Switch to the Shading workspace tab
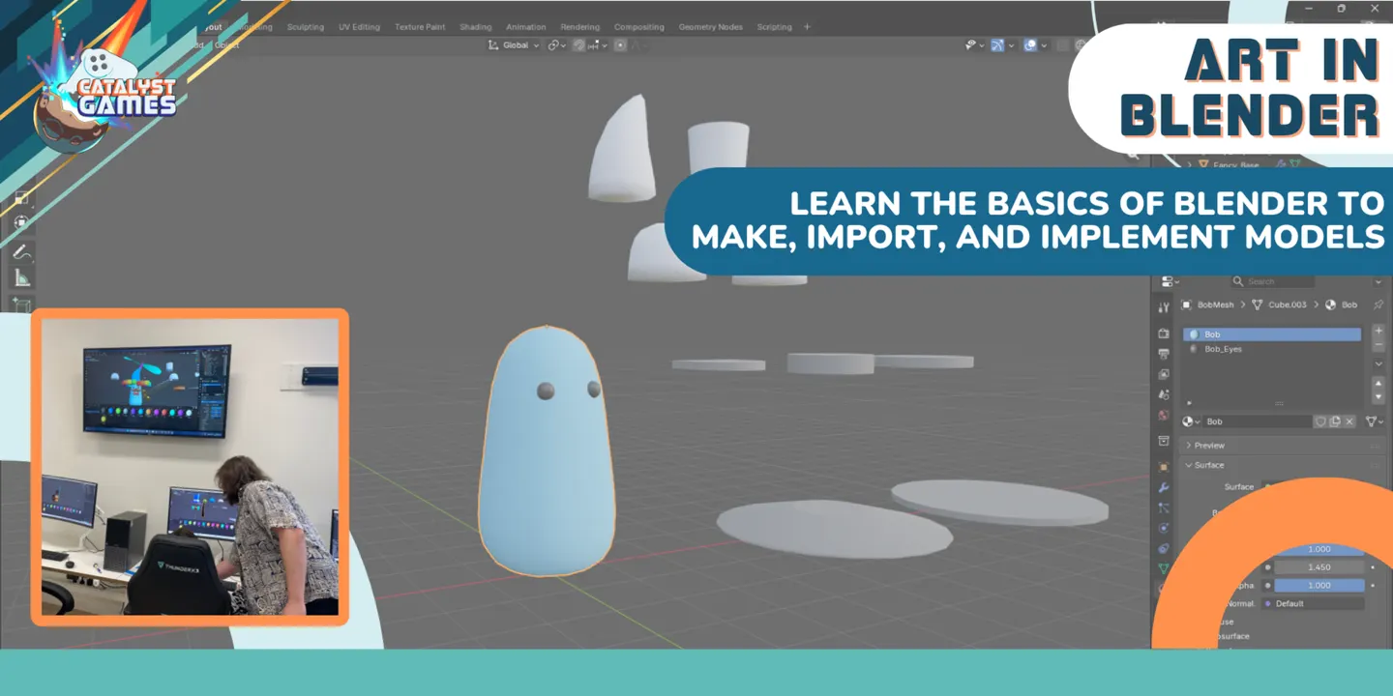This screenshot has width=1393, height=696. click(475, 27)
